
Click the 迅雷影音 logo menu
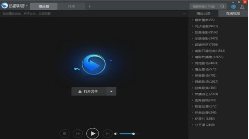pos(14,6)
